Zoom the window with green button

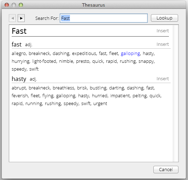pyautogui.click(x=21, y=5)
